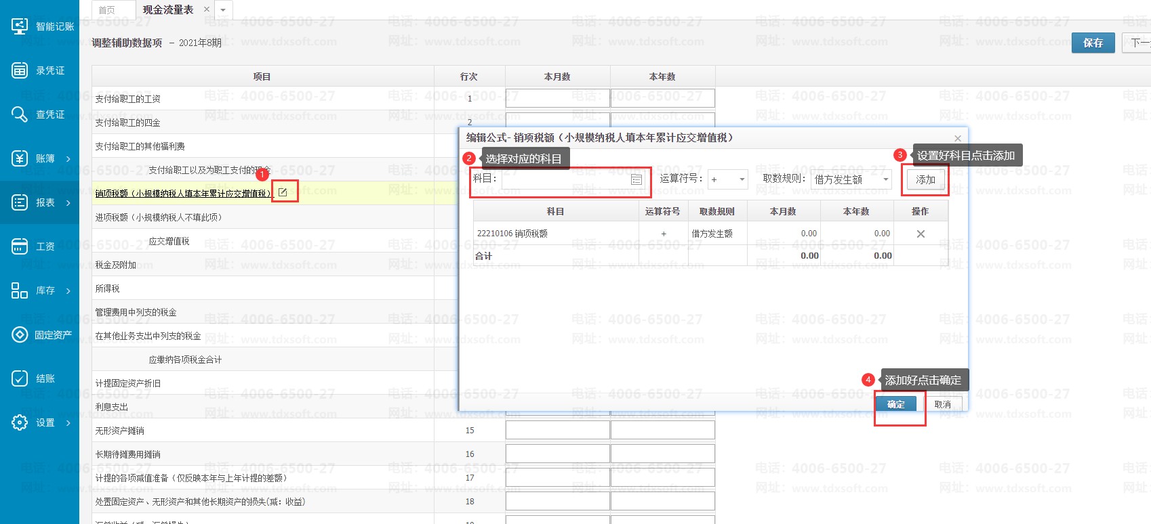
Task: Open the 工资 payroll sidebar icon
Action: coord(20,246)
